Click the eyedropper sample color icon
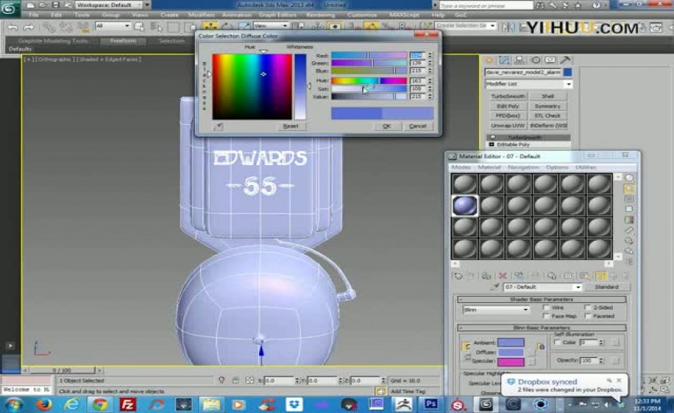Image resolution: width=674 pixels, height=413 pixels. click(219, 126)
